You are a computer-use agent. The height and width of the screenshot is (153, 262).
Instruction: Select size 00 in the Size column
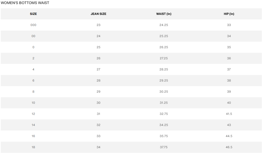coord(33,36)
